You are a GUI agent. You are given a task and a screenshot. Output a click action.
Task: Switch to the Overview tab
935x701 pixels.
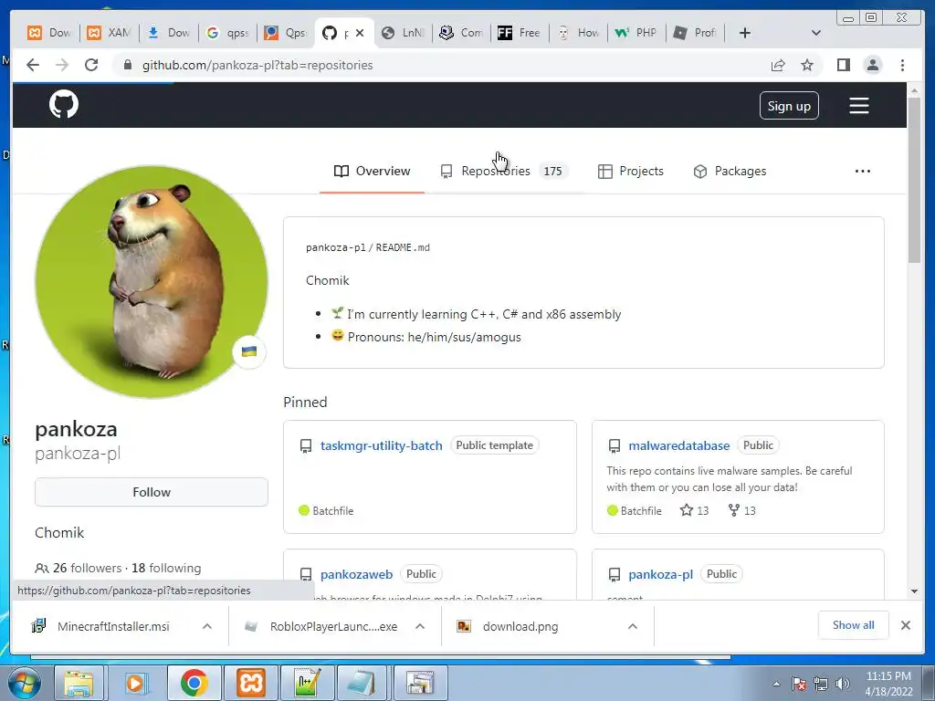(373, 171)
